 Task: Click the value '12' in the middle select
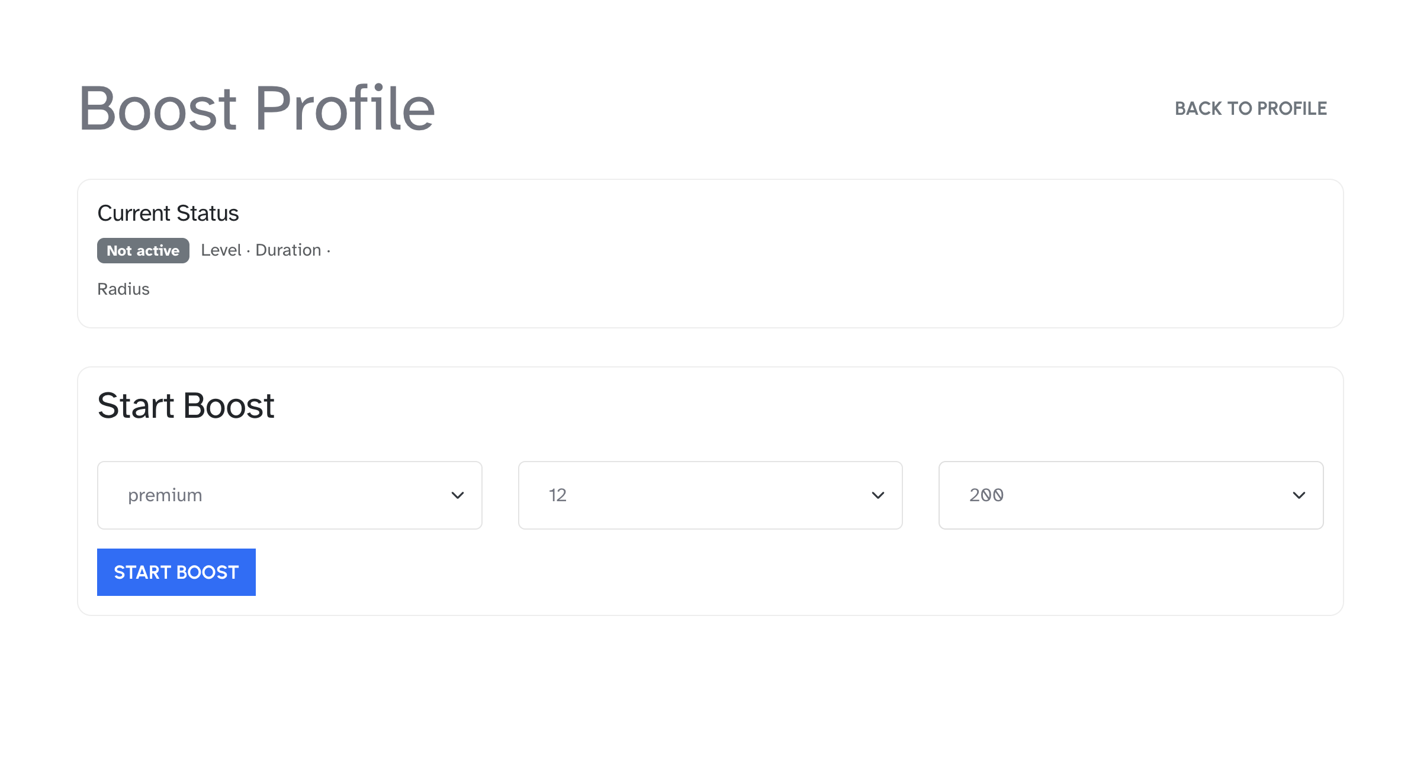(558, 495)
